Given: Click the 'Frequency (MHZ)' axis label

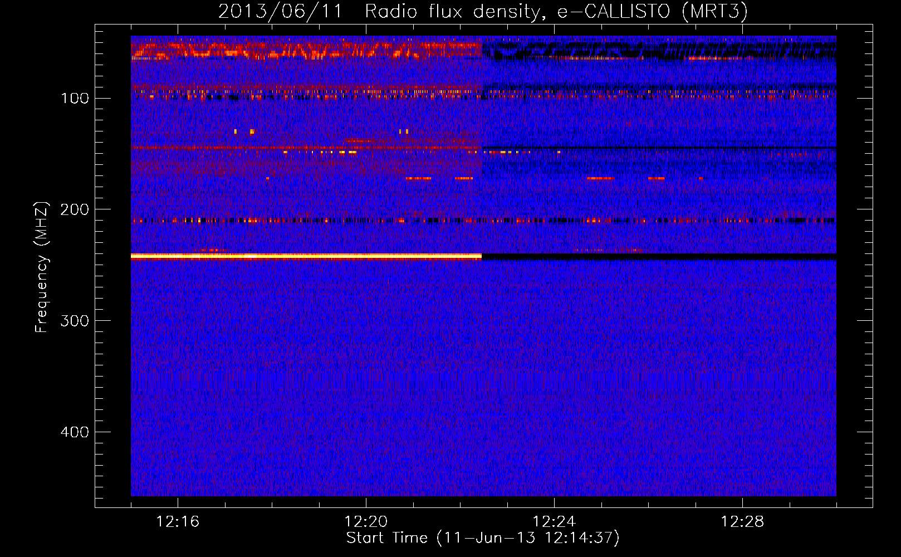Looking at the screenshot, I should (x=42, y=267).
